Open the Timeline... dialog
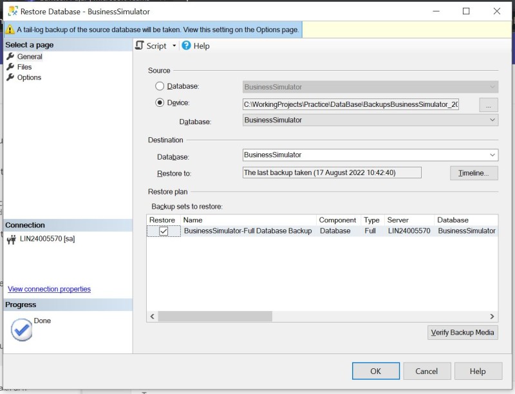This screenshot has height=394, width=515. point(474,173)
